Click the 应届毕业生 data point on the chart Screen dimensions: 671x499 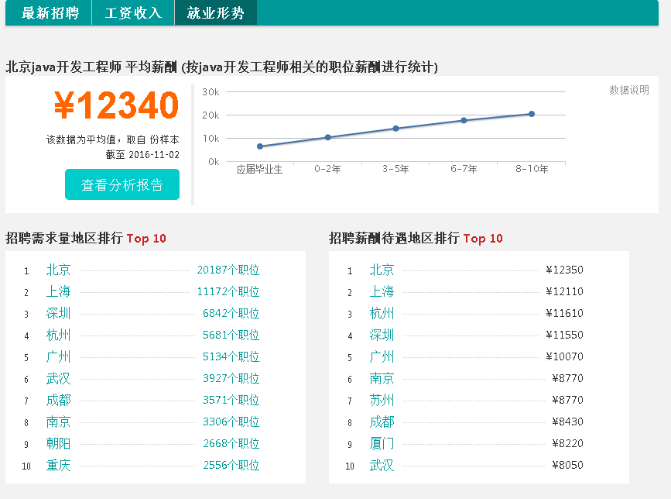(x=261, y=146)
